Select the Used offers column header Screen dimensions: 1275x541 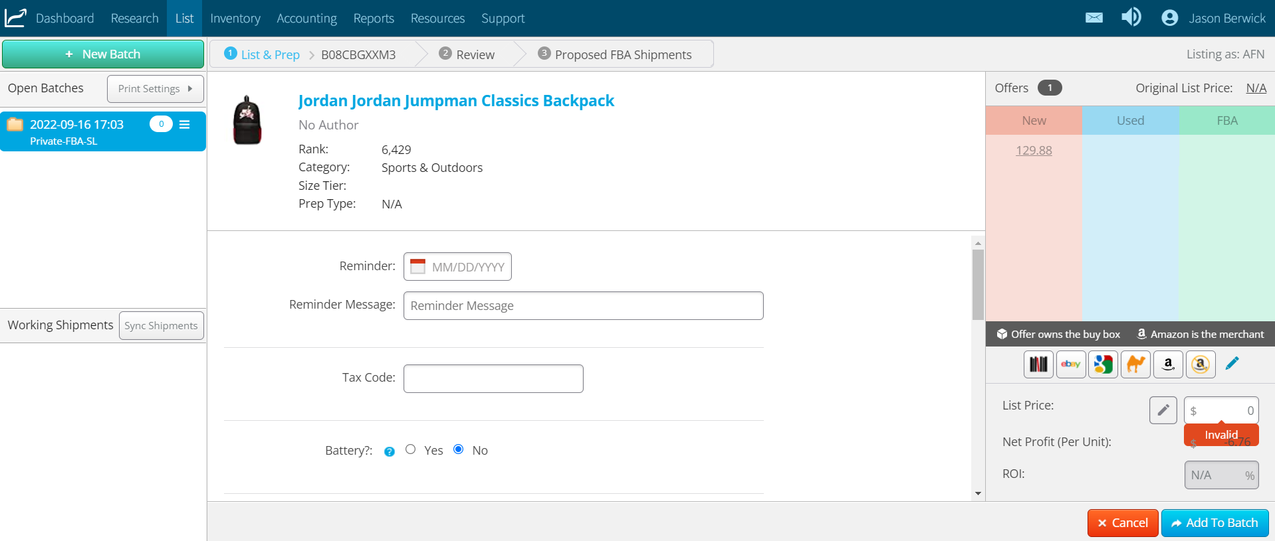tap(1131, 120)
